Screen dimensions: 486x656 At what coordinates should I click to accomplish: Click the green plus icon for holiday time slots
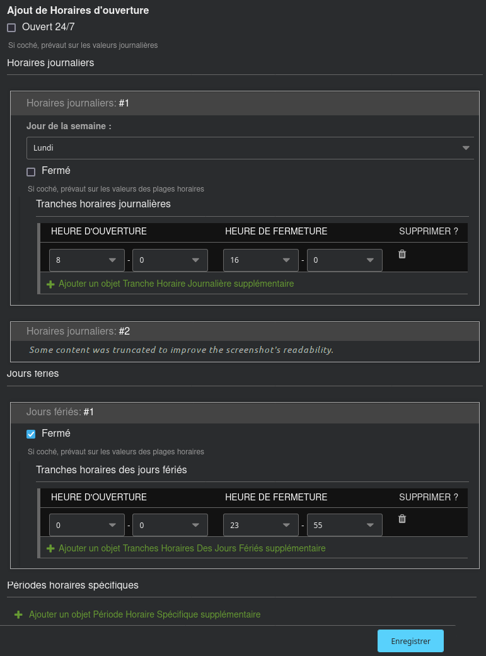click(50, 548)
